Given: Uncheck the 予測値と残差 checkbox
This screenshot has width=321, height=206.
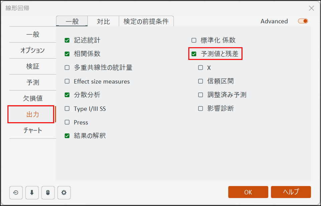Looking at the screenshot, I should pyautogui.click(x=194, y=54).
